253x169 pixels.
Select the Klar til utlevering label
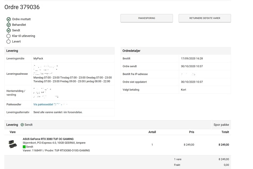23,36
